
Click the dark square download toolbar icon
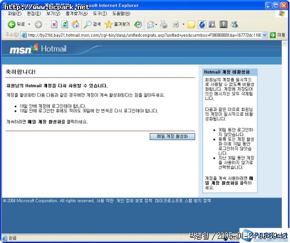coord(223,24)
